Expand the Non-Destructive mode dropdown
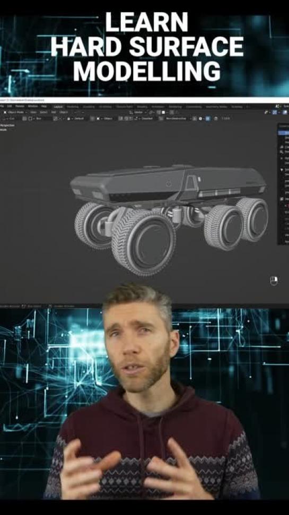The image size is (289, 515). 176,118
